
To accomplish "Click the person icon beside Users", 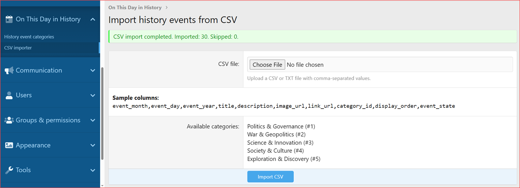I will point(9,95).
